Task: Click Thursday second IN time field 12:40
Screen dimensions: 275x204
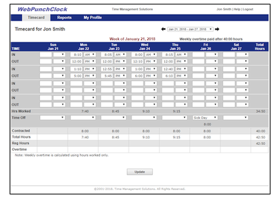Action: 168,69
